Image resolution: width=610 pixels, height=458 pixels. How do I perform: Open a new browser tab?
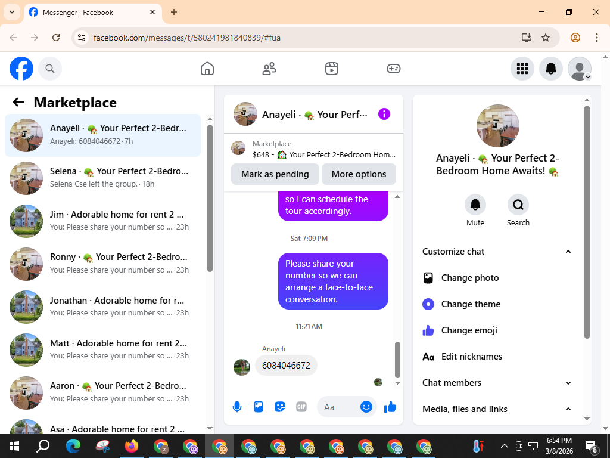174,12
